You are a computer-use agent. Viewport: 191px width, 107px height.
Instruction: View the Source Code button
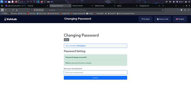point(163,19)
